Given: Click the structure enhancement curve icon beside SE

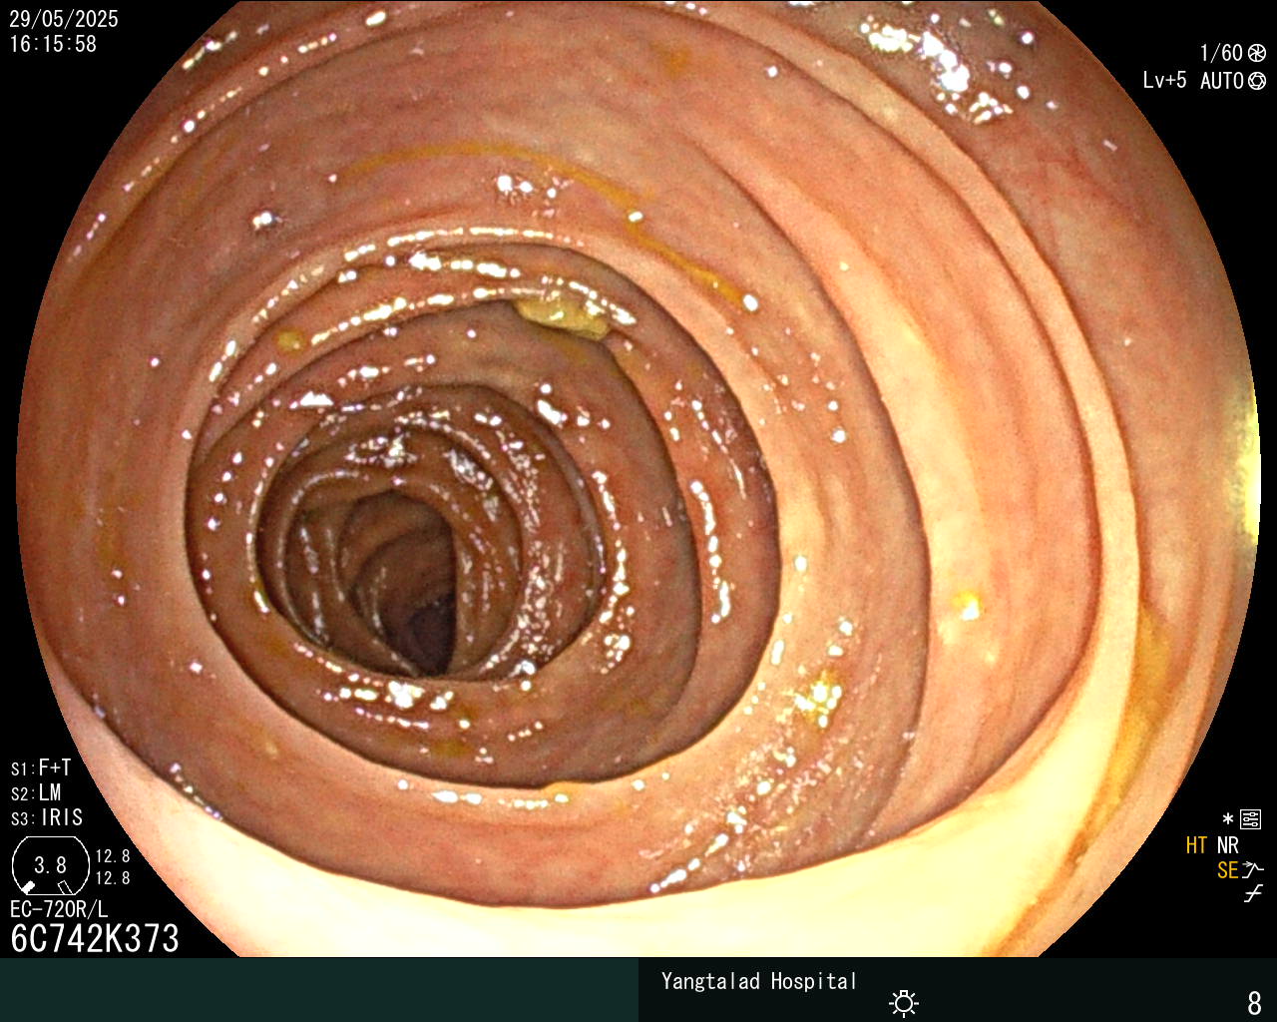Looking at the screenshot, I should 1253,870.
